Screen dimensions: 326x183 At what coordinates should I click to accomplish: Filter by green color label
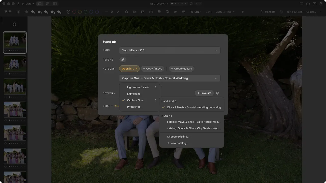pos(86,12)
